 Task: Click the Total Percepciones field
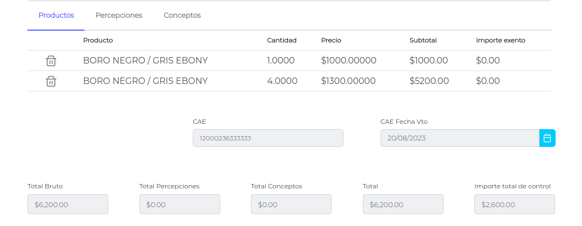(x=179, y=204)
